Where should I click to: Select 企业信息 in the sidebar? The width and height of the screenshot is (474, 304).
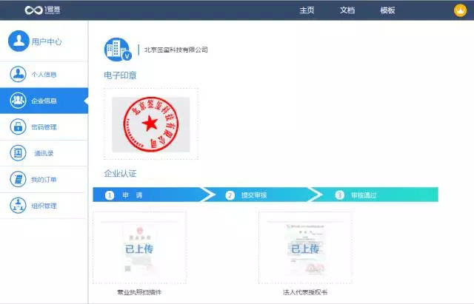coord(44,101)
